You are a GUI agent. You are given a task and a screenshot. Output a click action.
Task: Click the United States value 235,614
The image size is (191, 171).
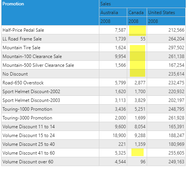[x=176, y=74]
